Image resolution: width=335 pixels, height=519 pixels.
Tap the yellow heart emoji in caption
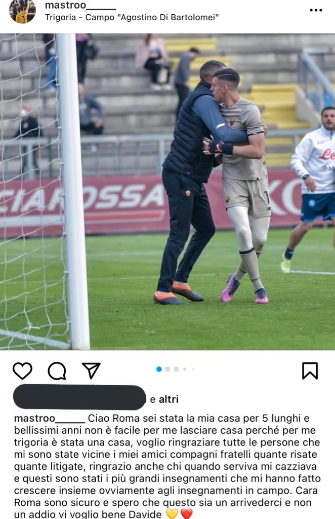click(x=172, y=514)
